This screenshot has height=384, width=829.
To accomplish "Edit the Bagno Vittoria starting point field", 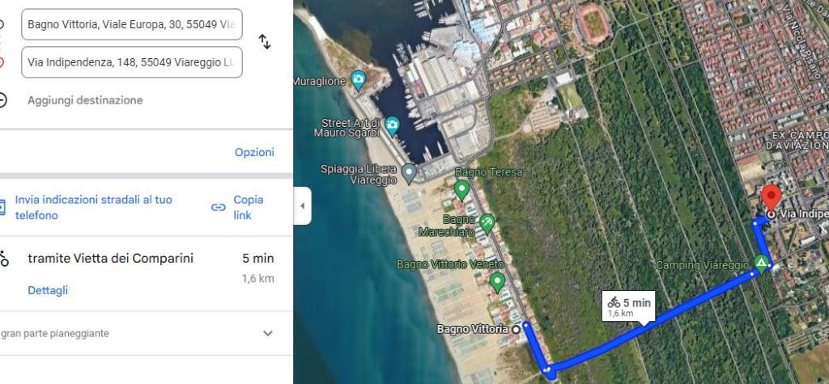I will point(132,24).
